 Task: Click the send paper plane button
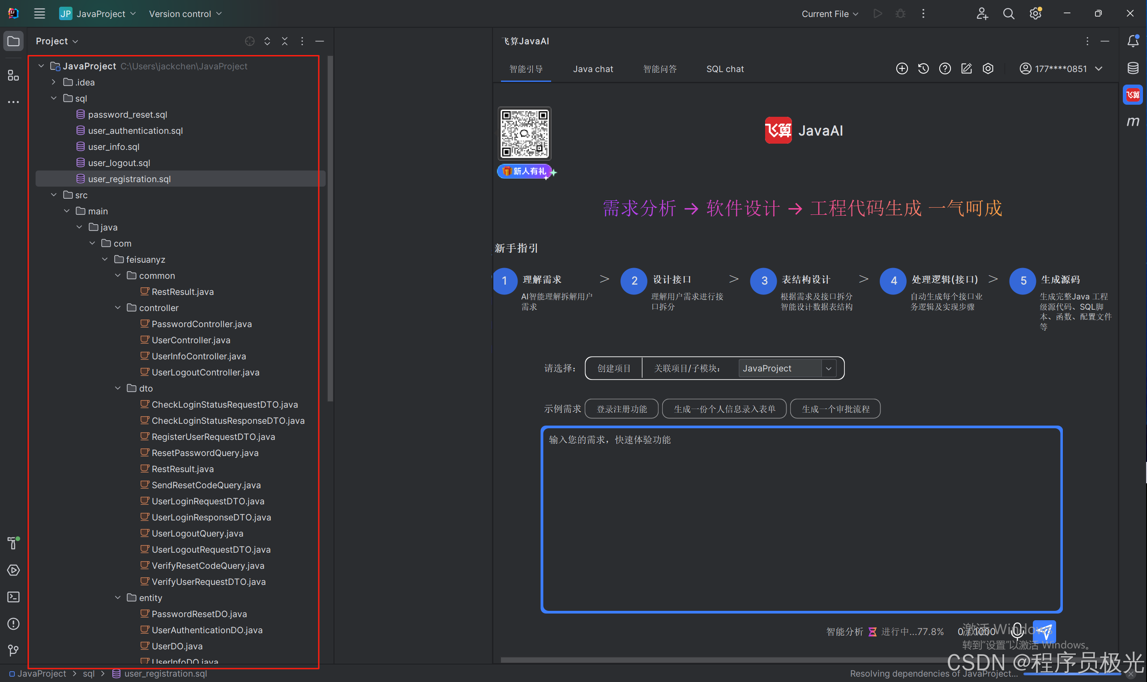tap(1044, 631)
